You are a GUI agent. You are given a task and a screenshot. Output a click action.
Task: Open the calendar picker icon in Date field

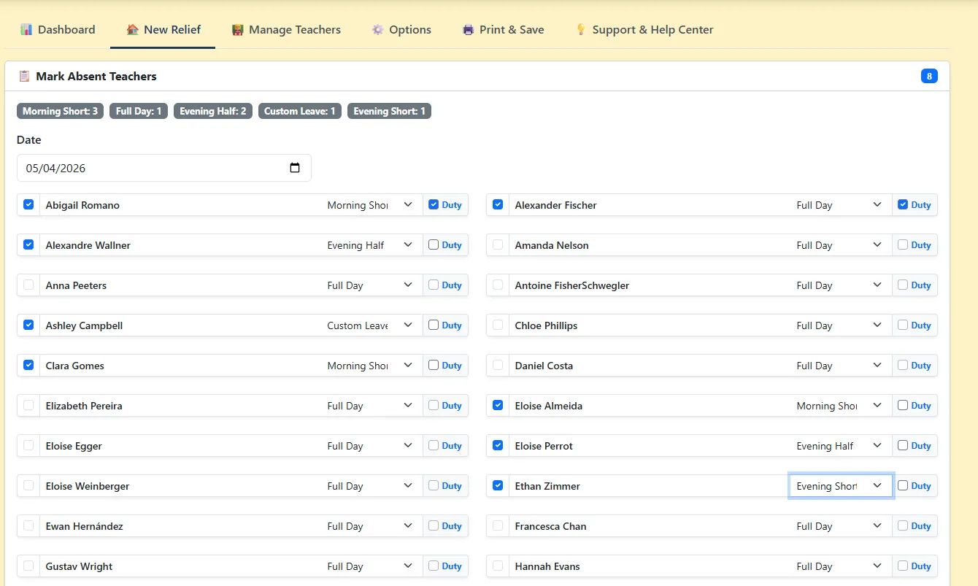tap(295, 168)
